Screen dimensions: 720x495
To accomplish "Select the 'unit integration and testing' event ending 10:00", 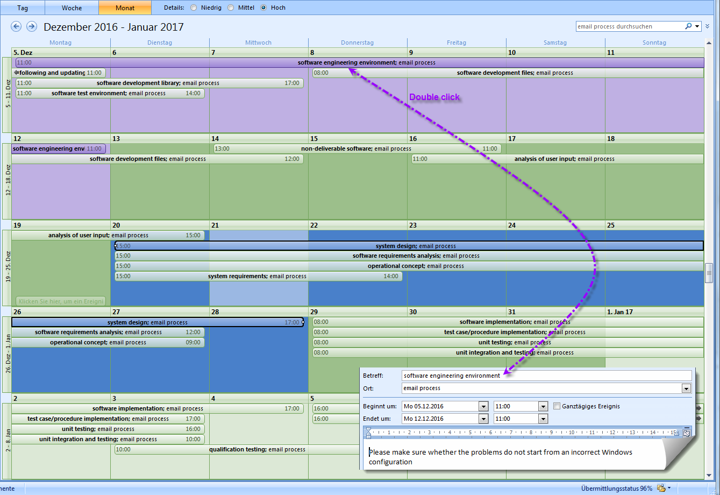I will click(x=108, y=439).
